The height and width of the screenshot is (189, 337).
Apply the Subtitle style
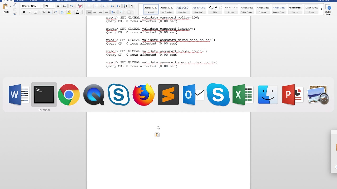click(231, 9)
